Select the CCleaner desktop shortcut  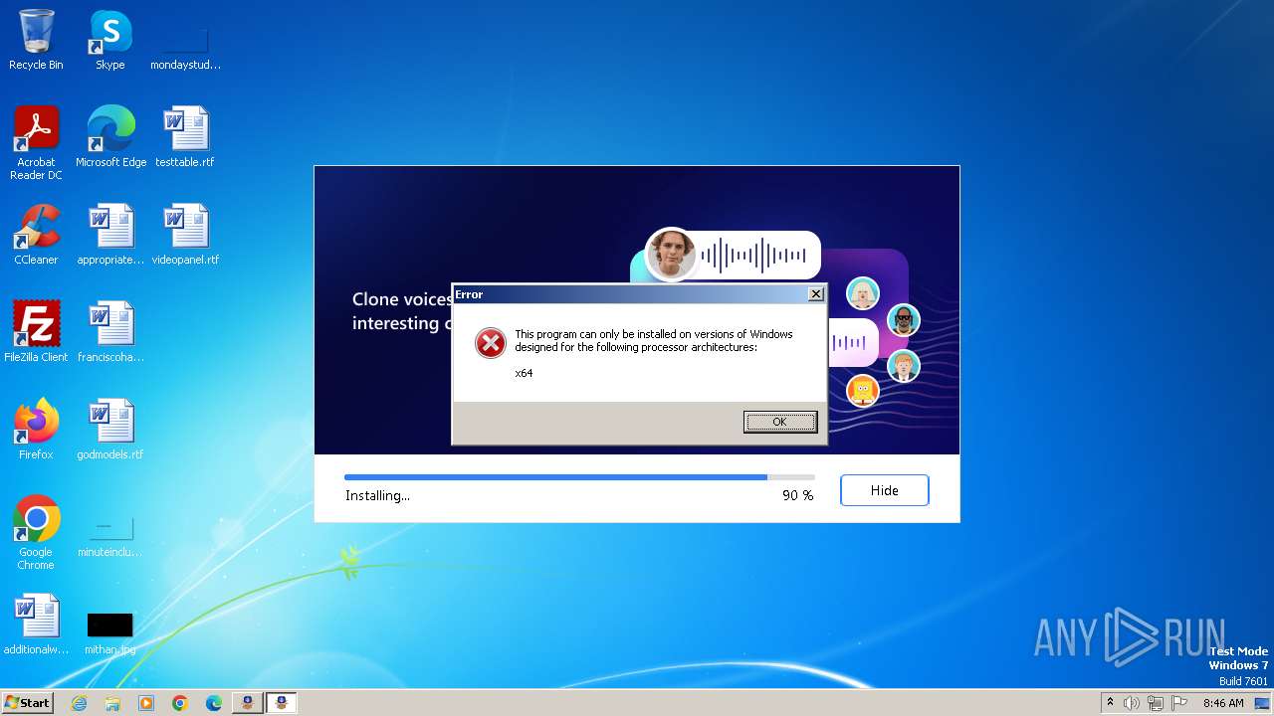(36, 235)
